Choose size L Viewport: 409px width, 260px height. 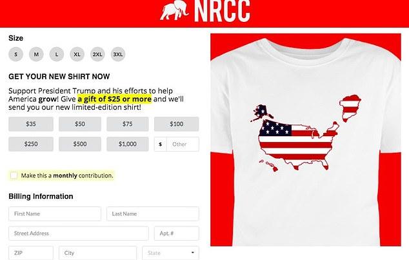click(x=57, y=54)
